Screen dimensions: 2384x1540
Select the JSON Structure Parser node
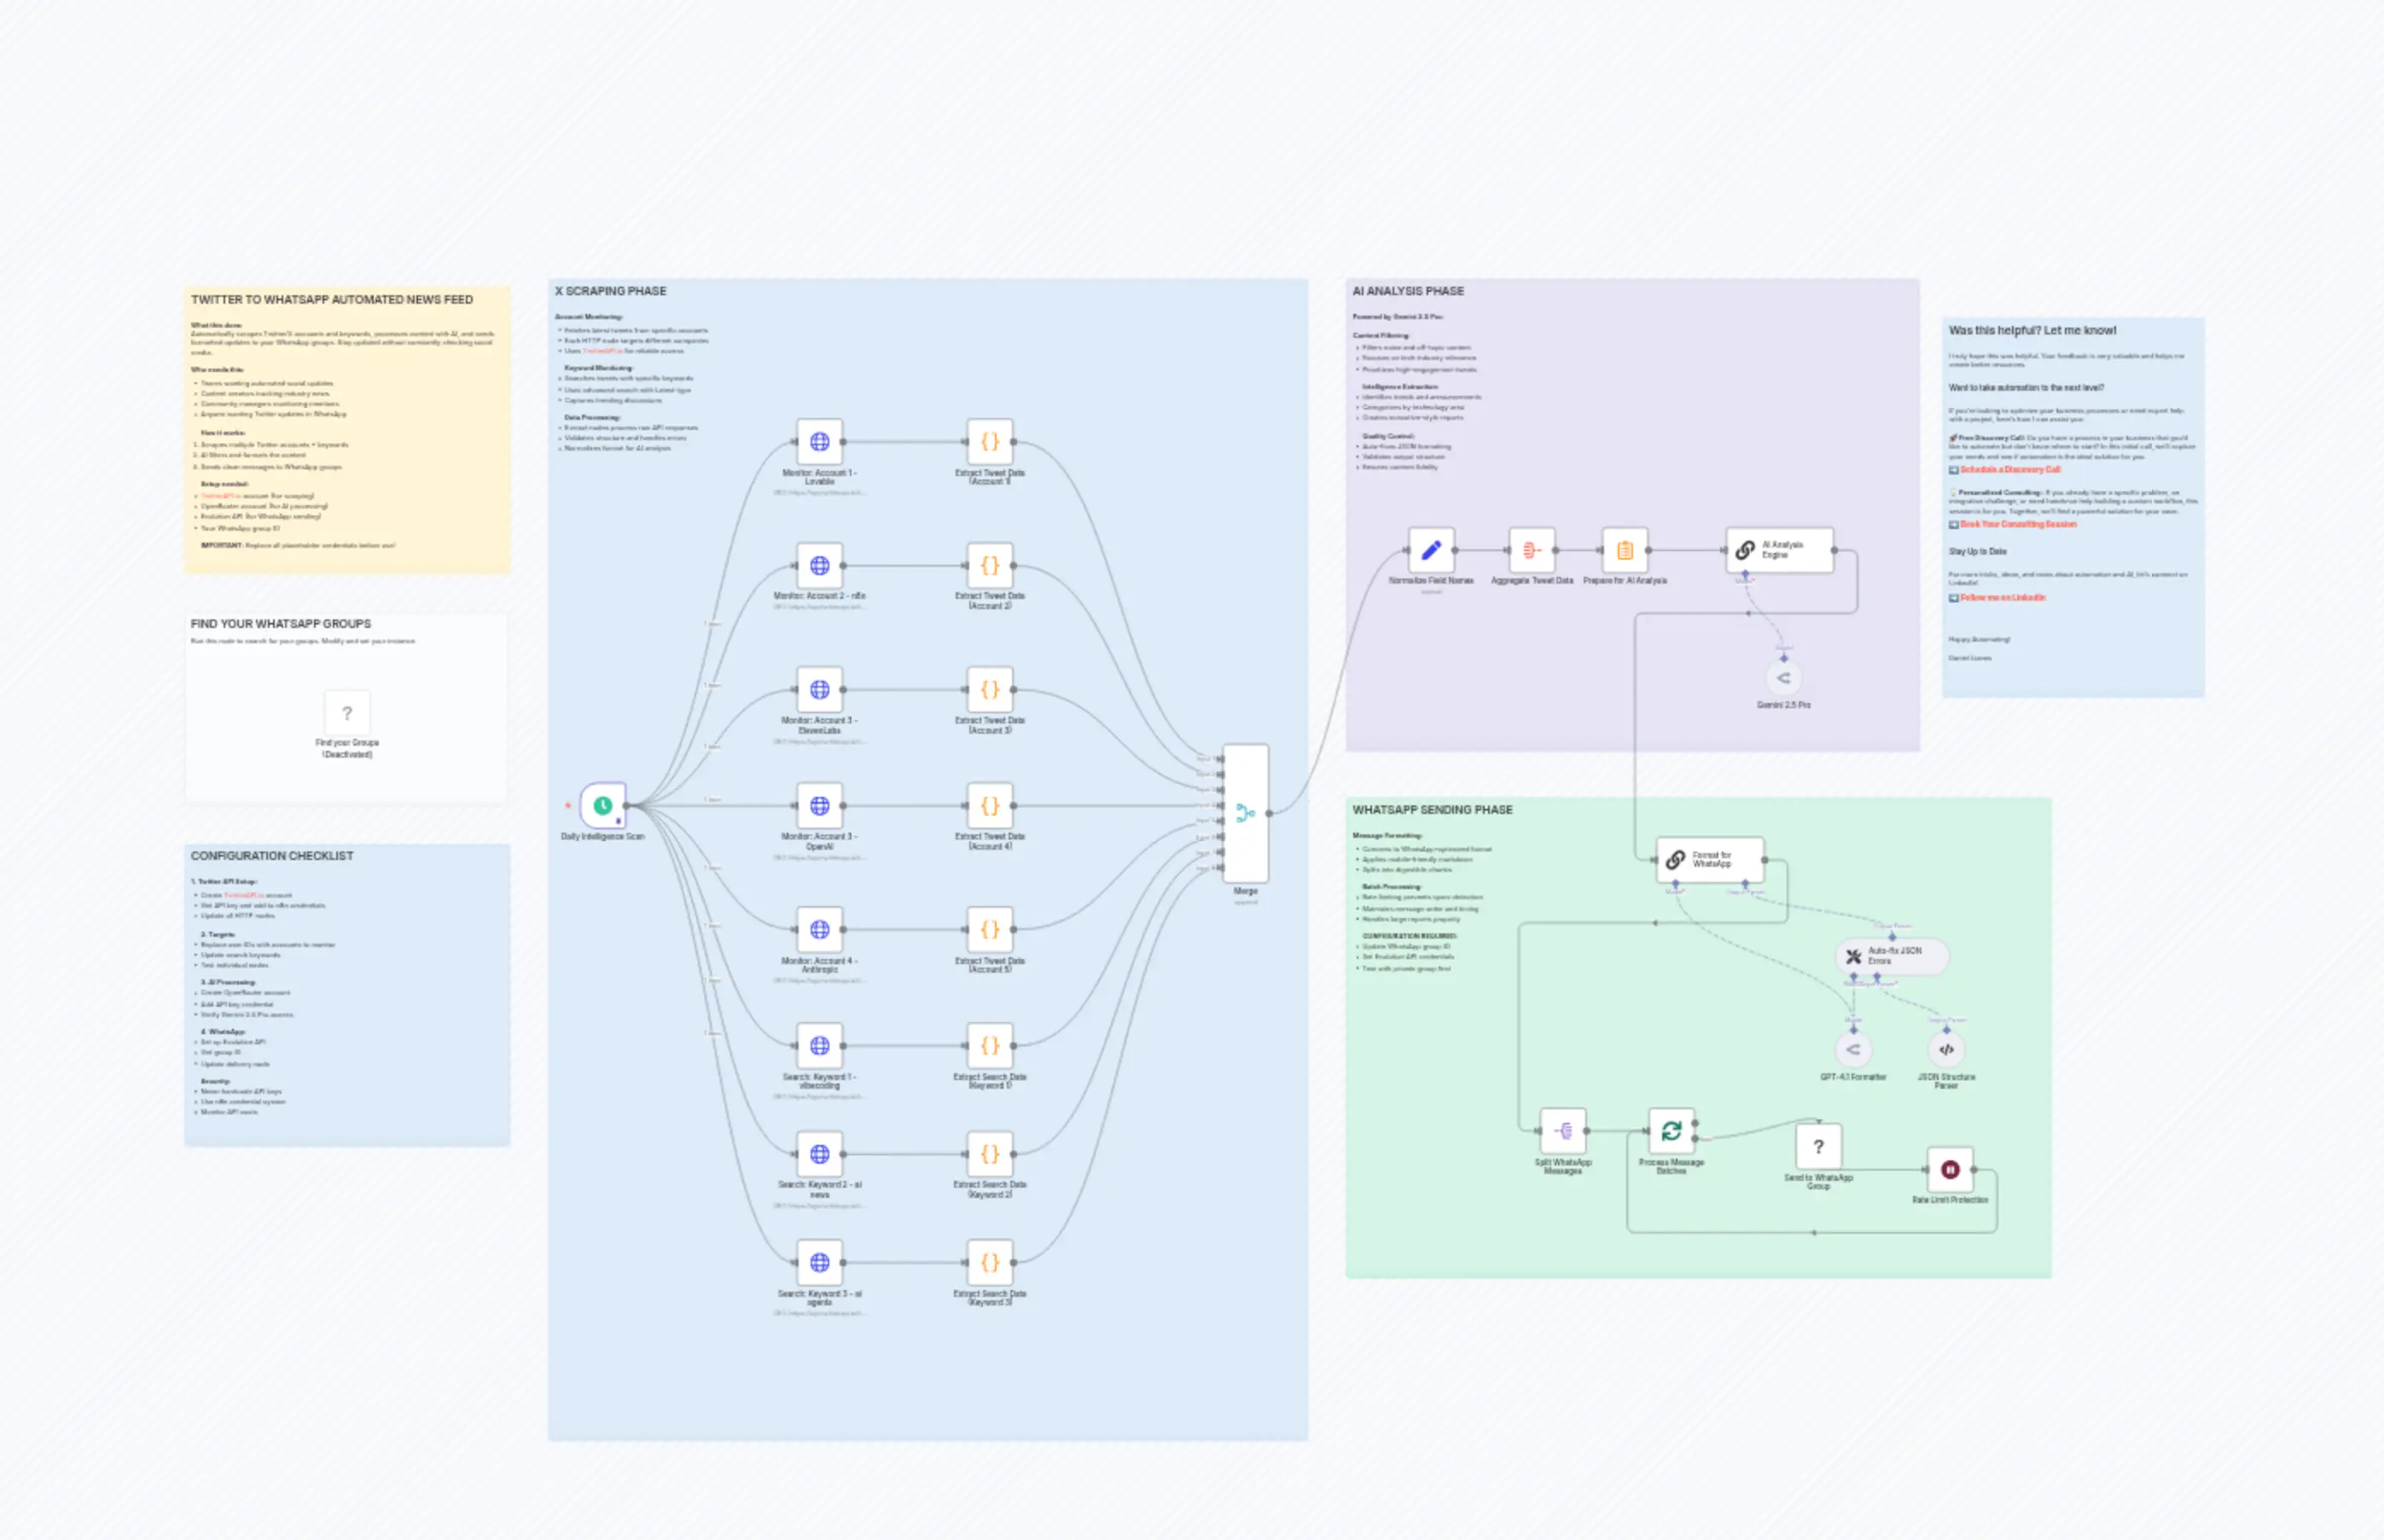pos(1945,1050)
